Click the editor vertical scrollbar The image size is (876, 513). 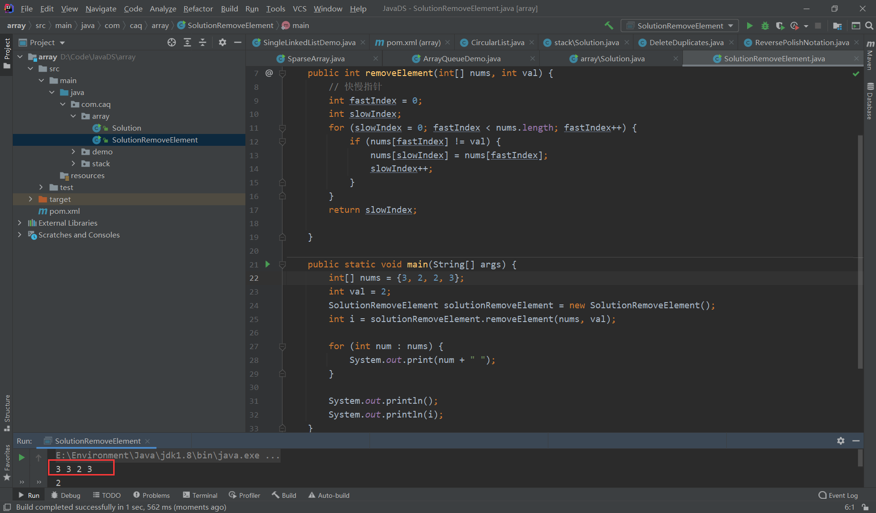tap(860, 252)
